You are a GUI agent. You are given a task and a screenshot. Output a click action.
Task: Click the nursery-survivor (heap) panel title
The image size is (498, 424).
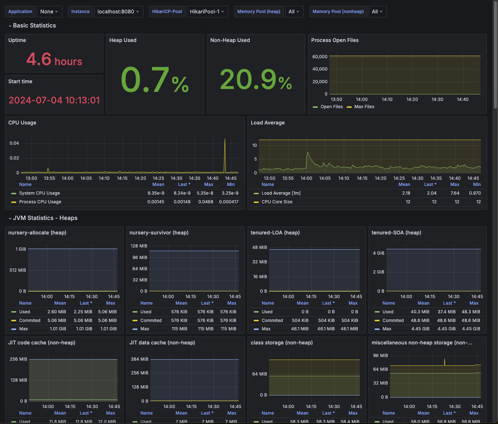coord(159,233)
